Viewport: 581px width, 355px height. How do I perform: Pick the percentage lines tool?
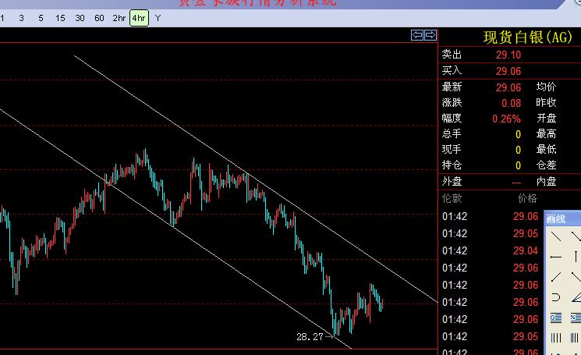[576, 318]
